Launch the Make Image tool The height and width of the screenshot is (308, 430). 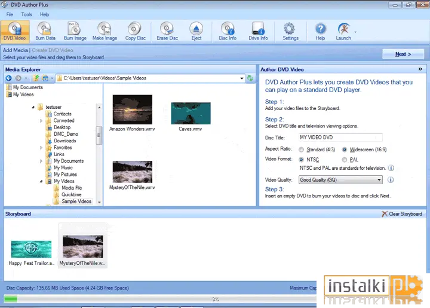pyautogui.click(x=105, y=31)
